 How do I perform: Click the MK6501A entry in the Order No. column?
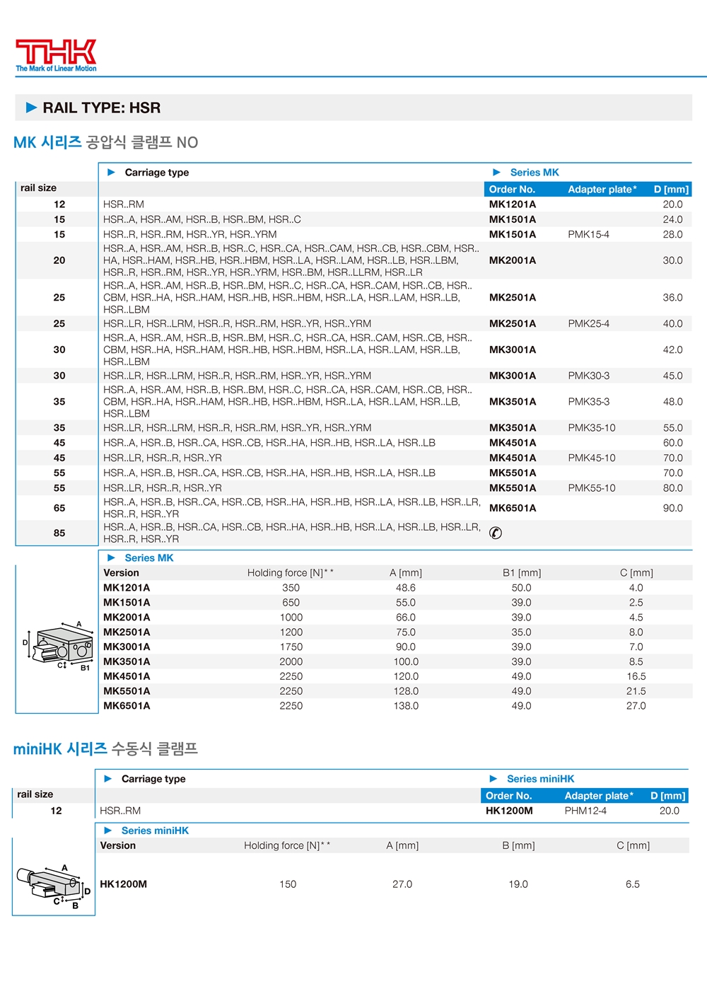(513, 508)
